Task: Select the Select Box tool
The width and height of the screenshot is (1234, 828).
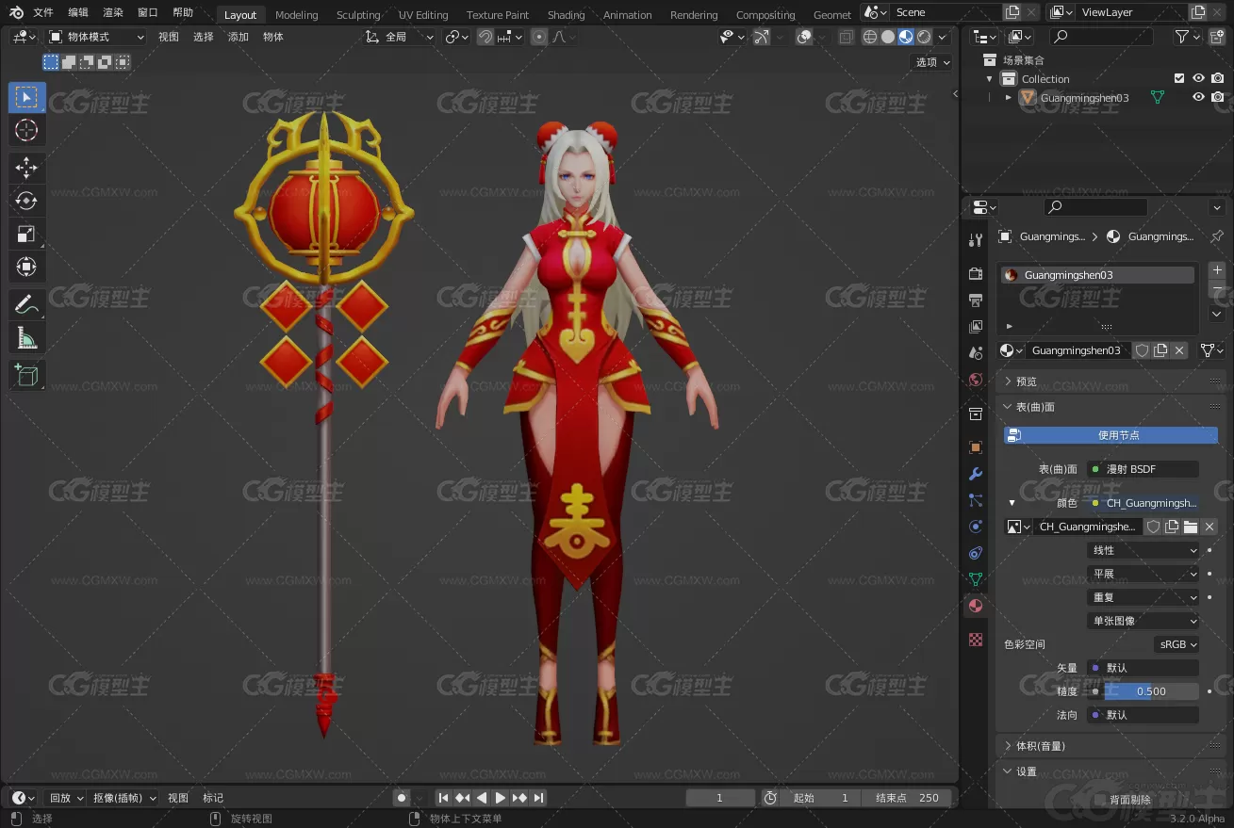Action: (26, 97)
